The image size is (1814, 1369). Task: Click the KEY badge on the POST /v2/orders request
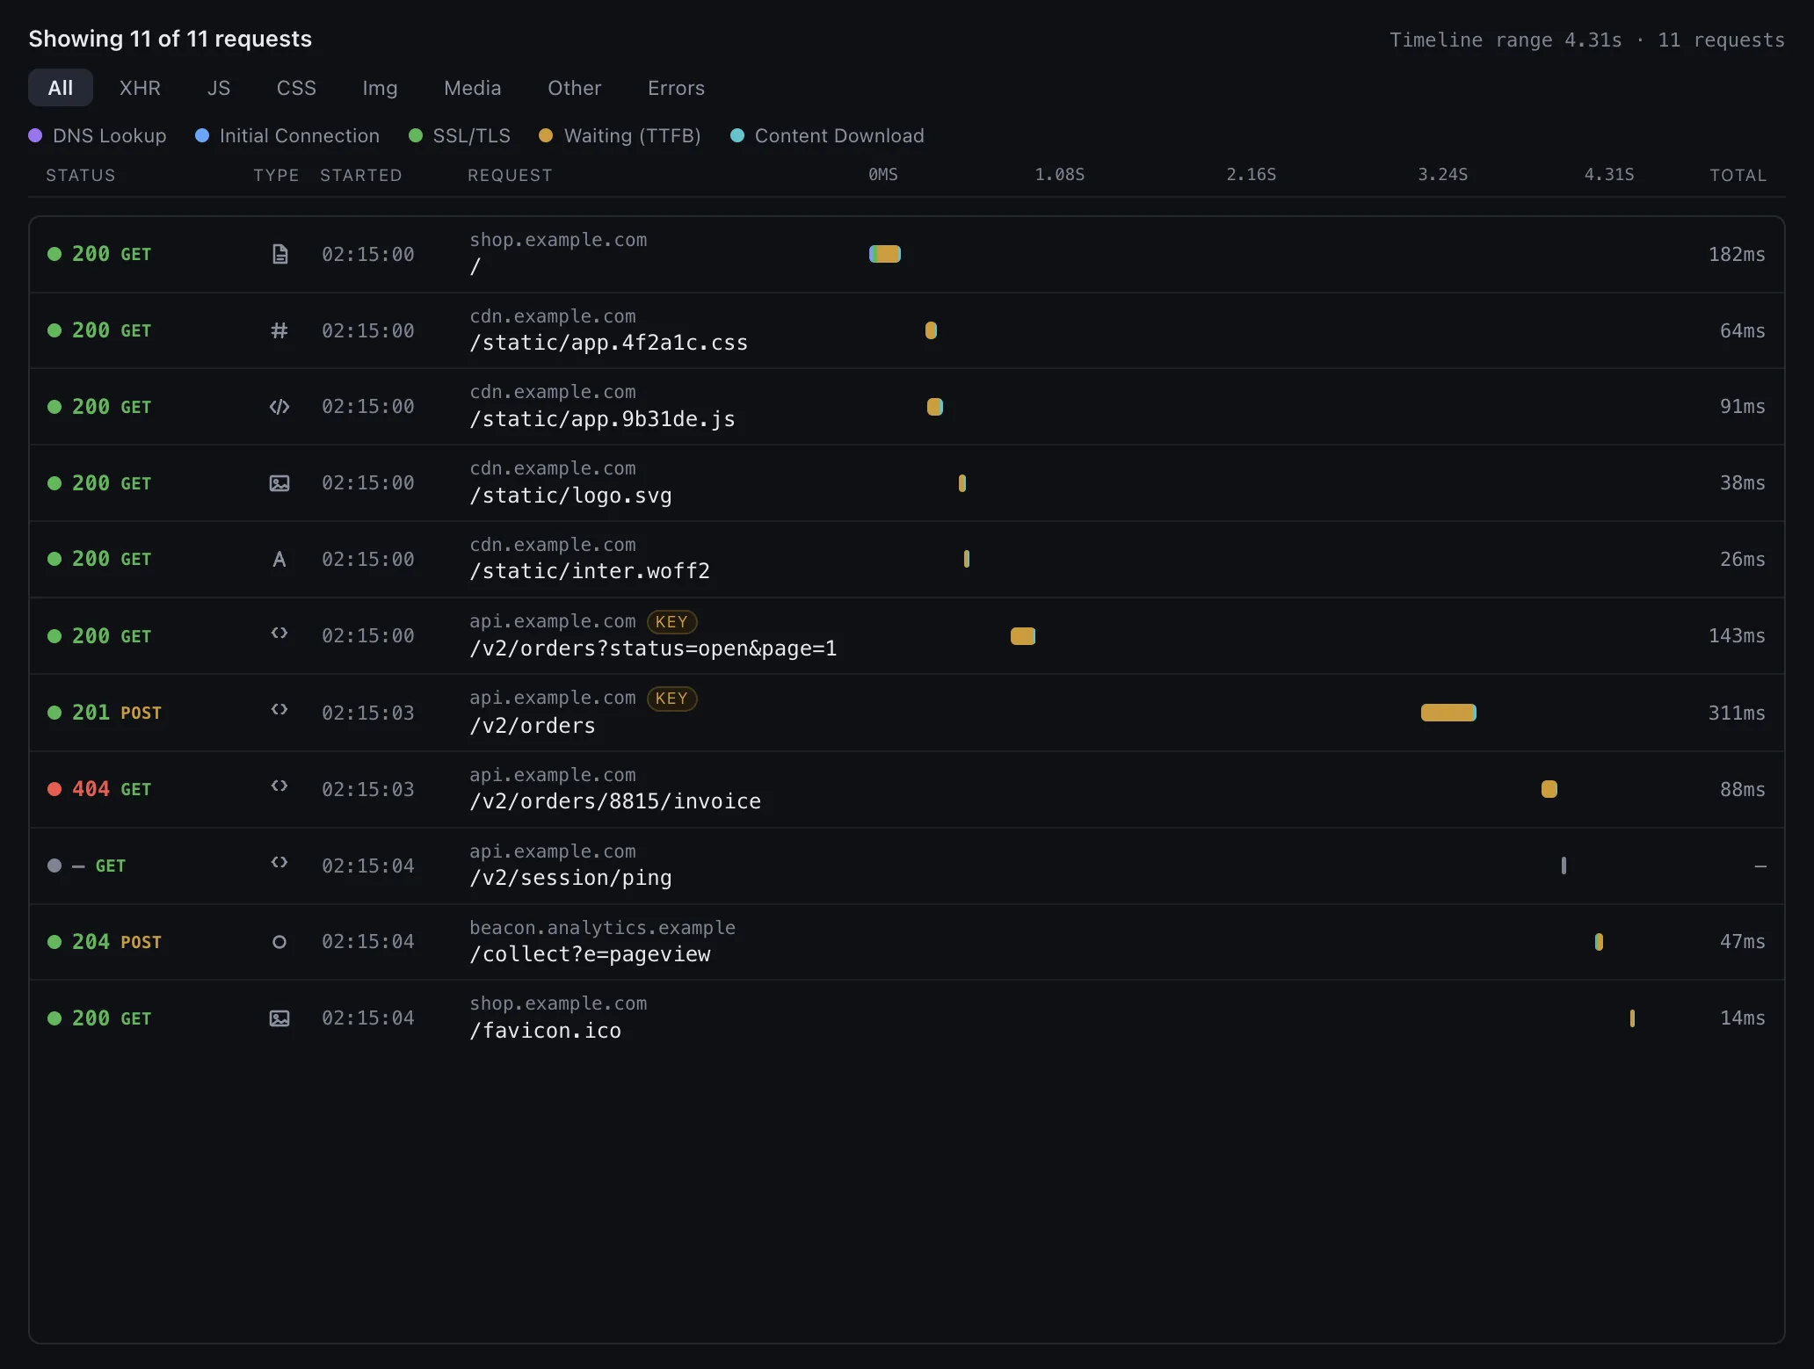click(672, 699)
